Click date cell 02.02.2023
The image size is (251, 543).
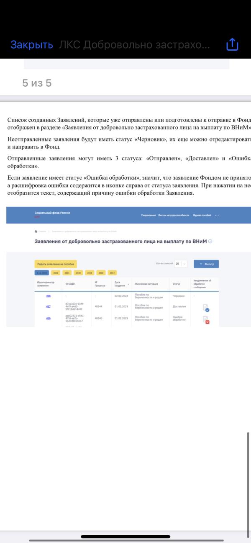tap(120, 296)
